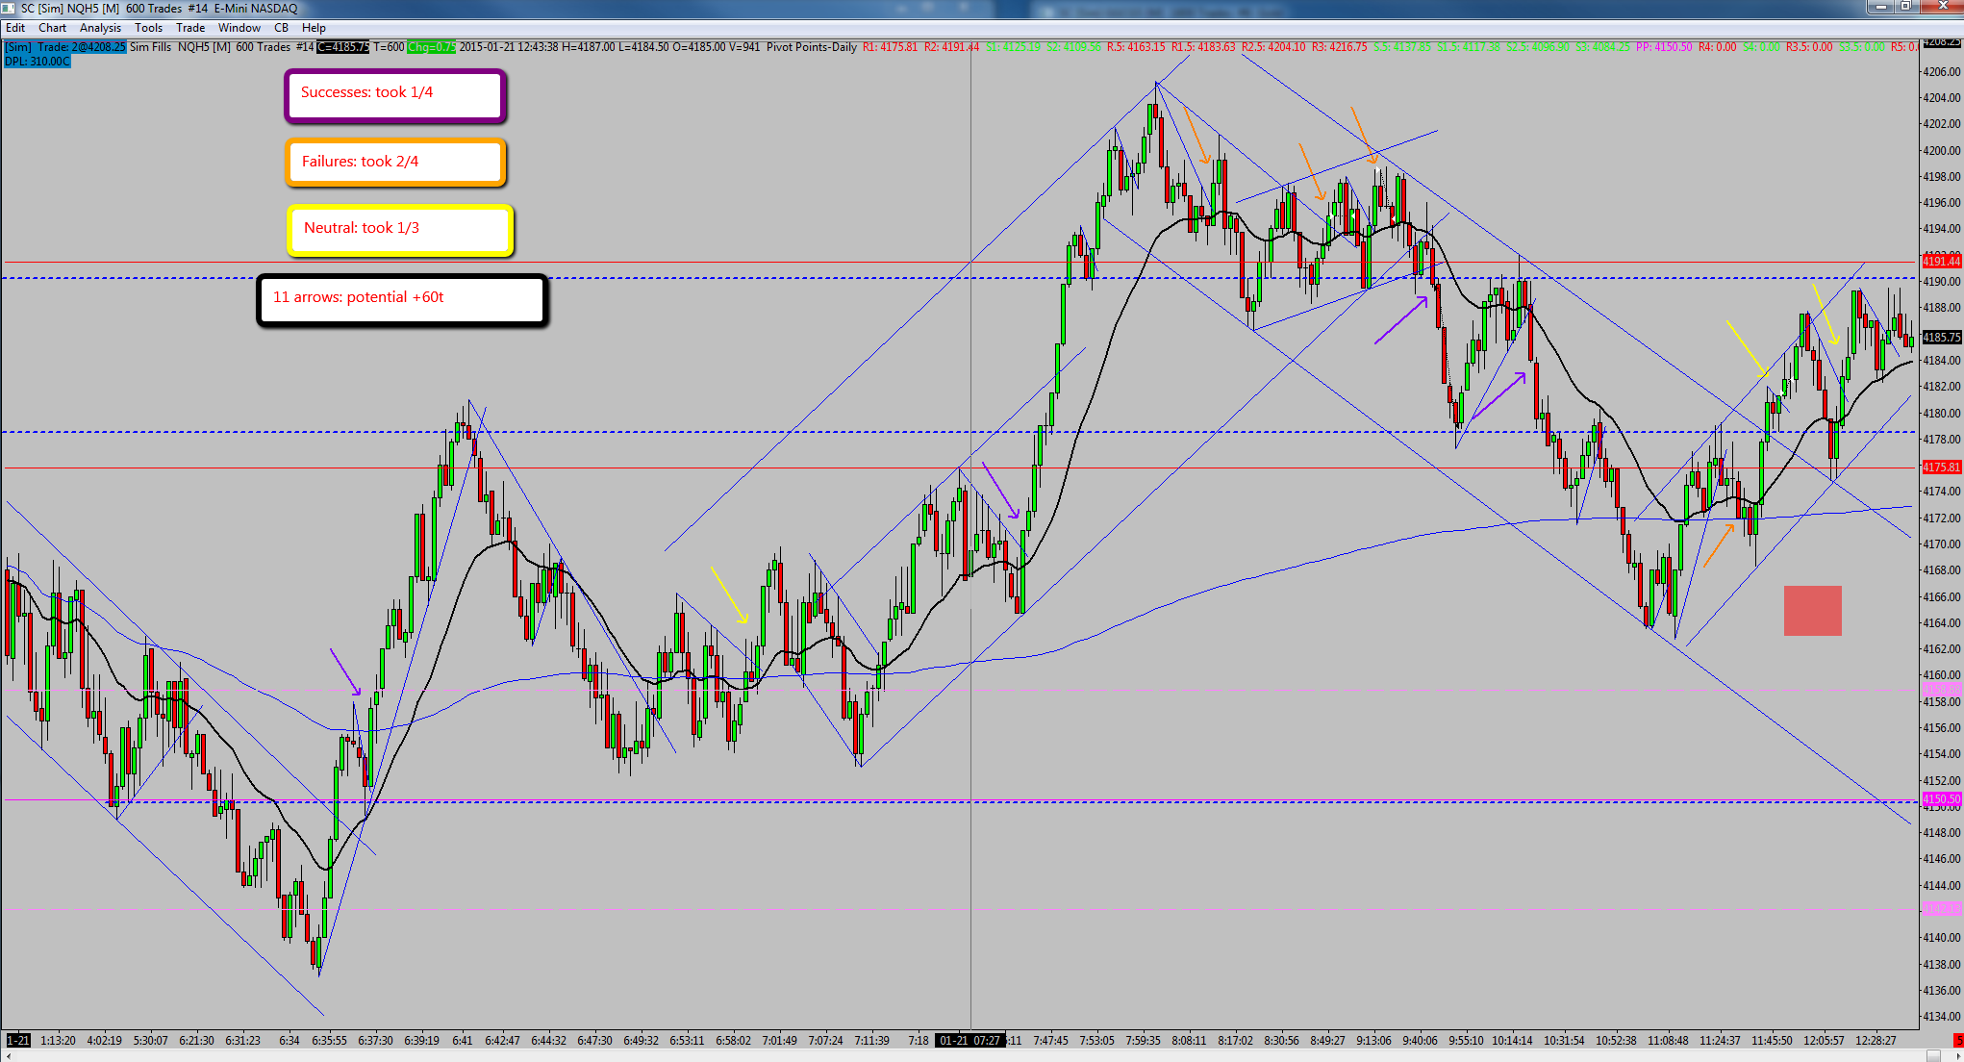Click the 10:52:38 time axis label
Image resolution: width=1964 pixels, height=1062 pixels.
[x=1616, y=1040]
